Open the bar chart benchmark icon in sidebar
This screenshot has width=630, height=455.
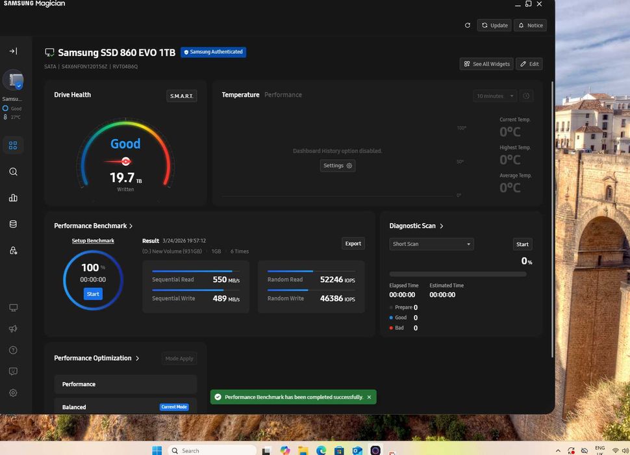[x=13, y=198]
